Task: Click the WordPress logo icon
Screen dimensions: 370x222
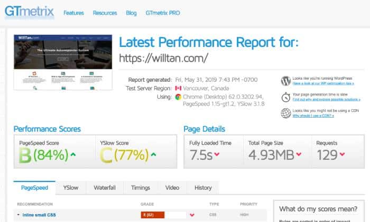Action: coord(285,81)
